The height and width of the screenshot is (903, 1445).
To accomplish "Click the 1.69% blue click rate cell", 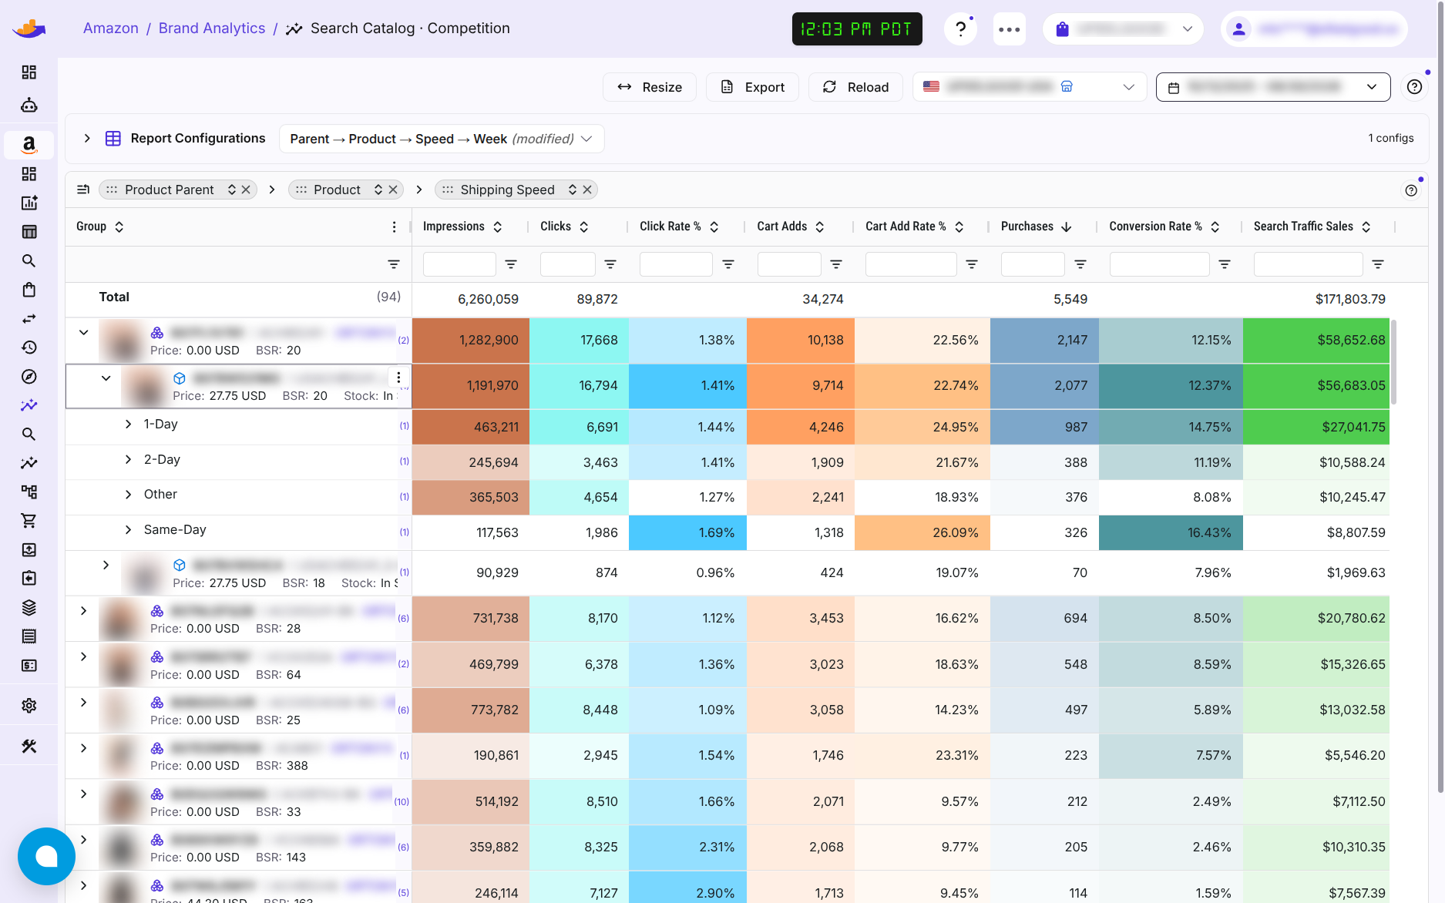I will coord(687,533).
